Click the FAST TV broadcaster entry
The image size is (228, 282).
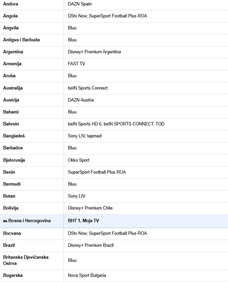tap(76, 64)
